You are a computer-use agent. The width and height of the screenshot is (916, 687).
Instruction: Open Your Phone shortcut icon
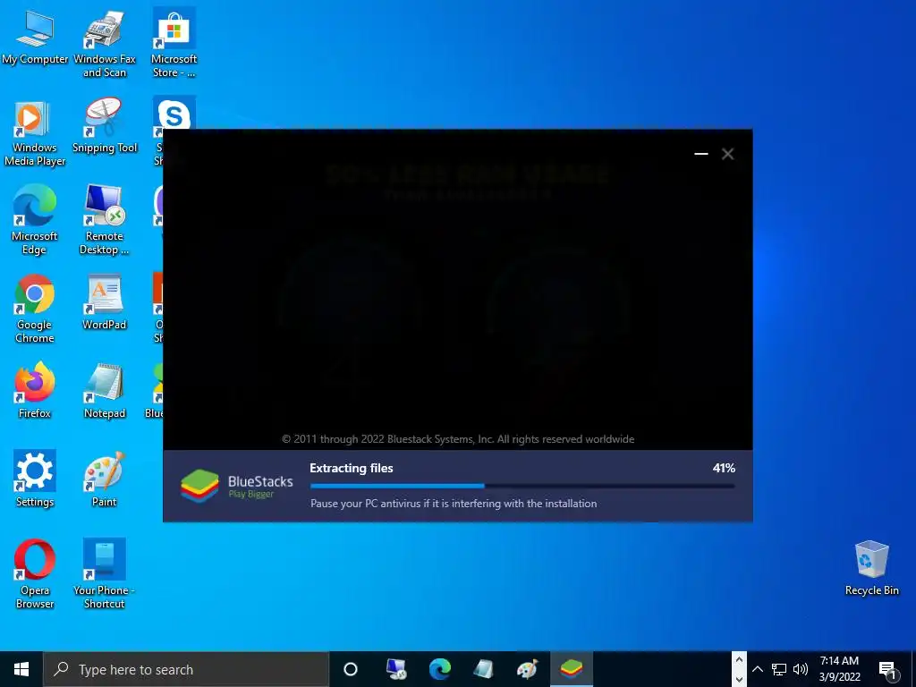[x=105, y=574]
